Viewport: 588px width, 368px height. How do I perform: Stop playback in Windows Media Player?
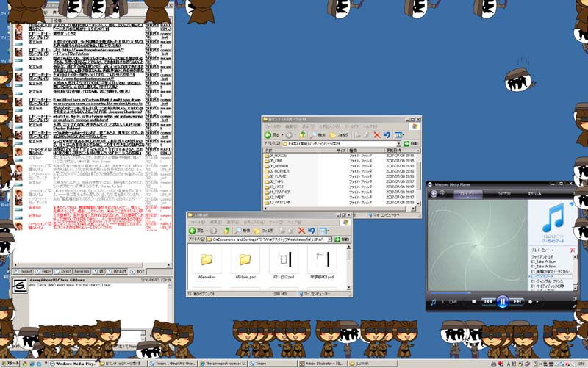tap(473, 301)
